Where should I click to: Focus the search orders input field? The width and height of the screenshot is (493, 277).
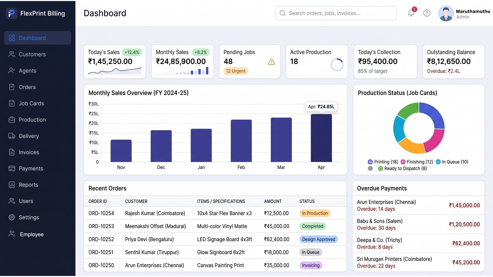tap(336, 13)
